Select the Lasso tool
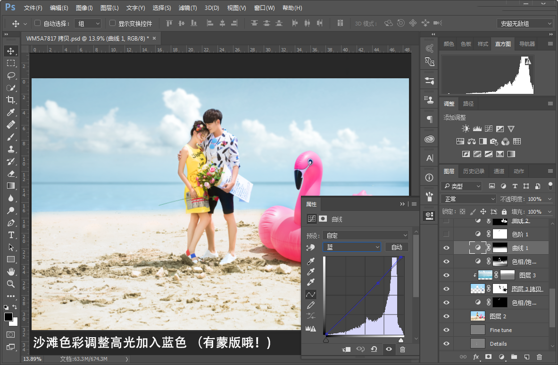This screenshot has width=558, height=365. point(11,75)
